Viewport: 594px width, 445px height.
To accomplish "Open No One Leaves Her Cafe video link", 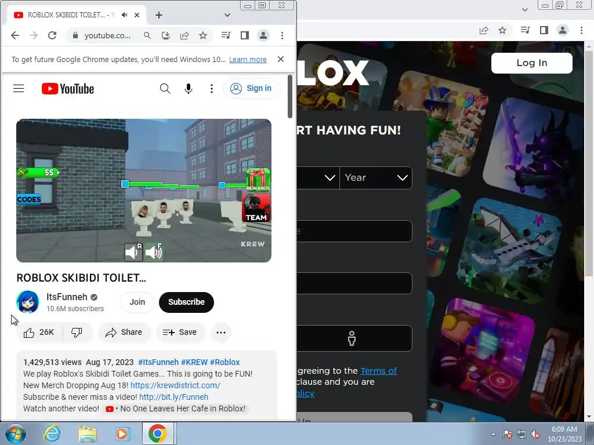I will click(176, 408).
